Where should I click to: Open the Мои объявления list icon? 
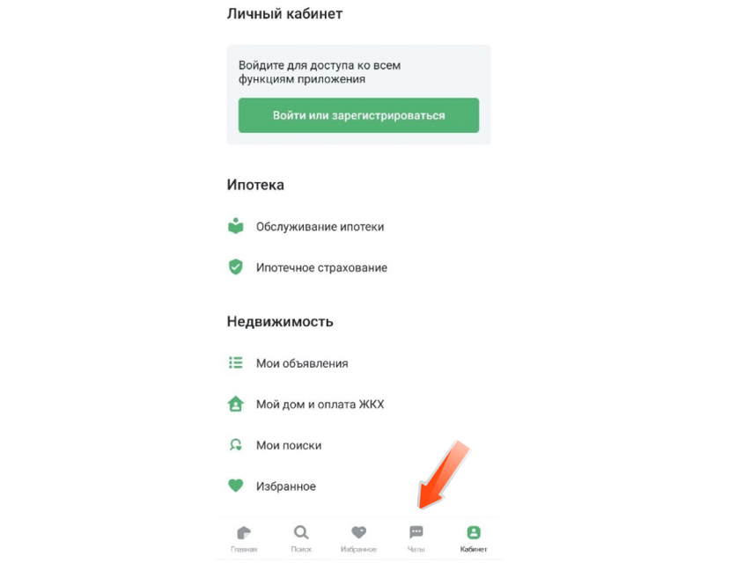tap(236, 362)
